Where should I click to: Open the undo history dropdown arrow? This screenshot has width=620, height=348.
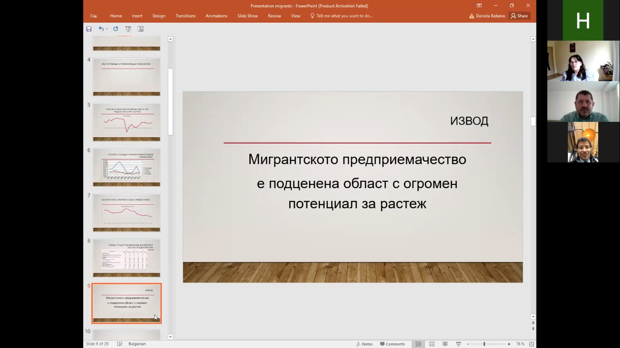pos(107,29)
